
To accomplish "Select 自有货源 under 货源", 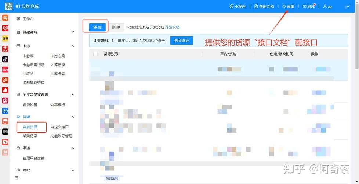I will coord(30,127).
